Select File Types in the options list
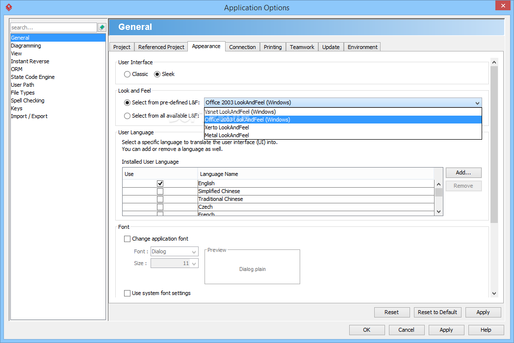 pyautogui.click(x=58, y=93)
